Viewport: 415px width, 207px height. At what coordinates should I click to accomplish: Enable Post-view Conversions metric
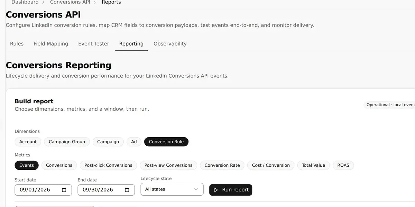(168, 165)
